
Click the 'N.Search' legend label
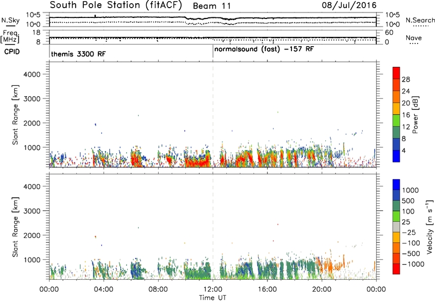(x=420, y=20)
